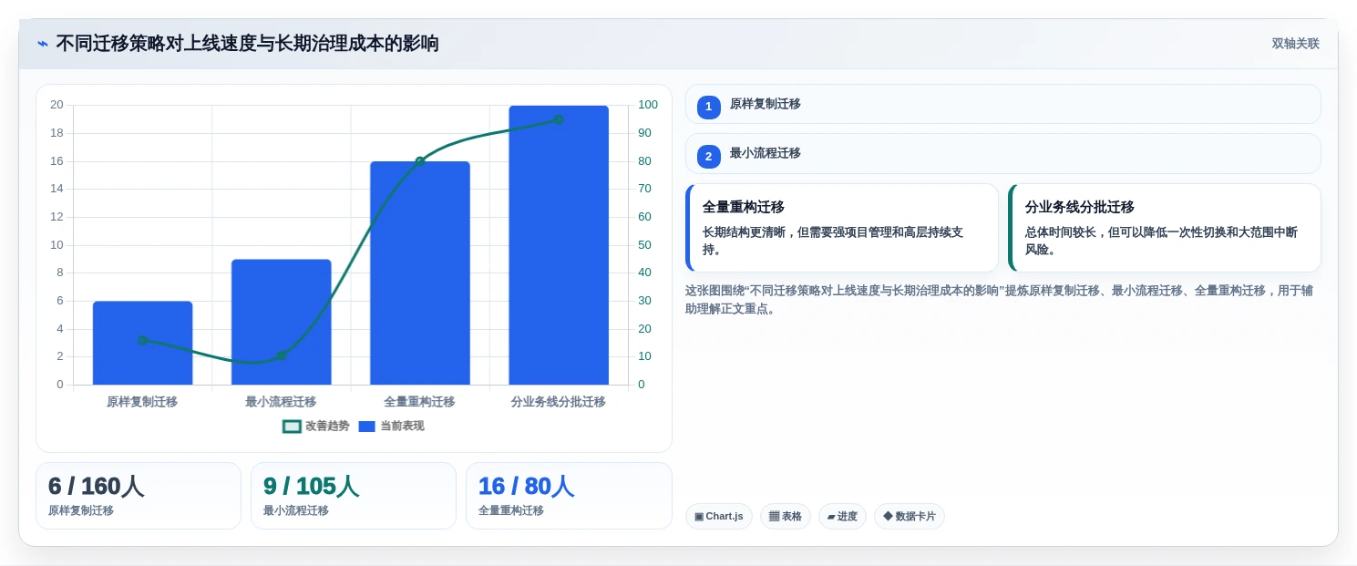
Task: Click trend line point over 原样复制迁移
Action: 142,340
